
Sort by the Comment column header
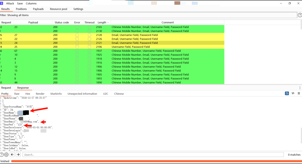pyautogui.click(x=167, y=23)
